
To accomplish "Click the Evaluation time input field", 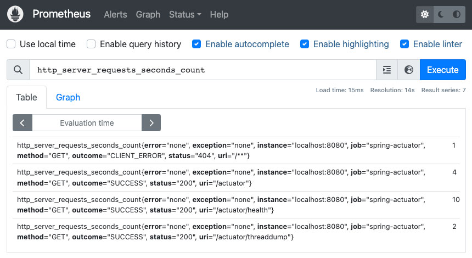I will pos(87,123).
